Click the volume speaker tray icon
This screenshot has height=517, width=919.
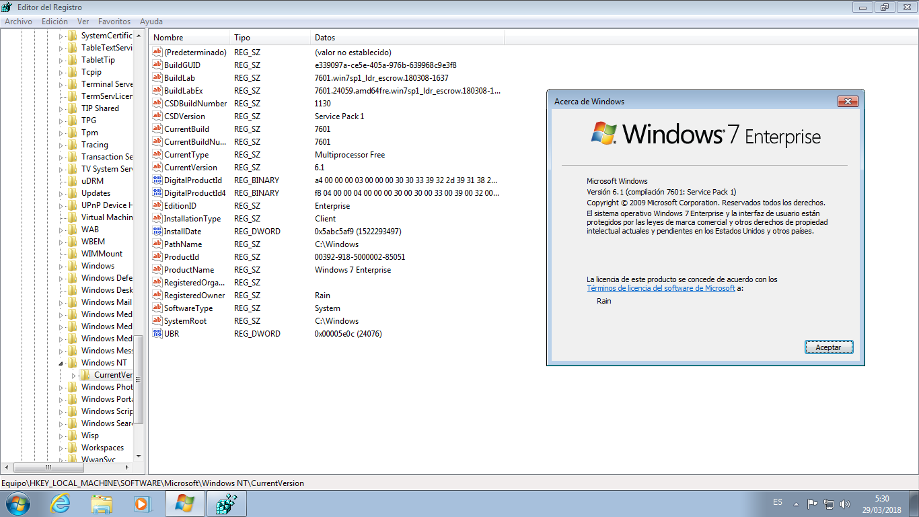(846, 503)
